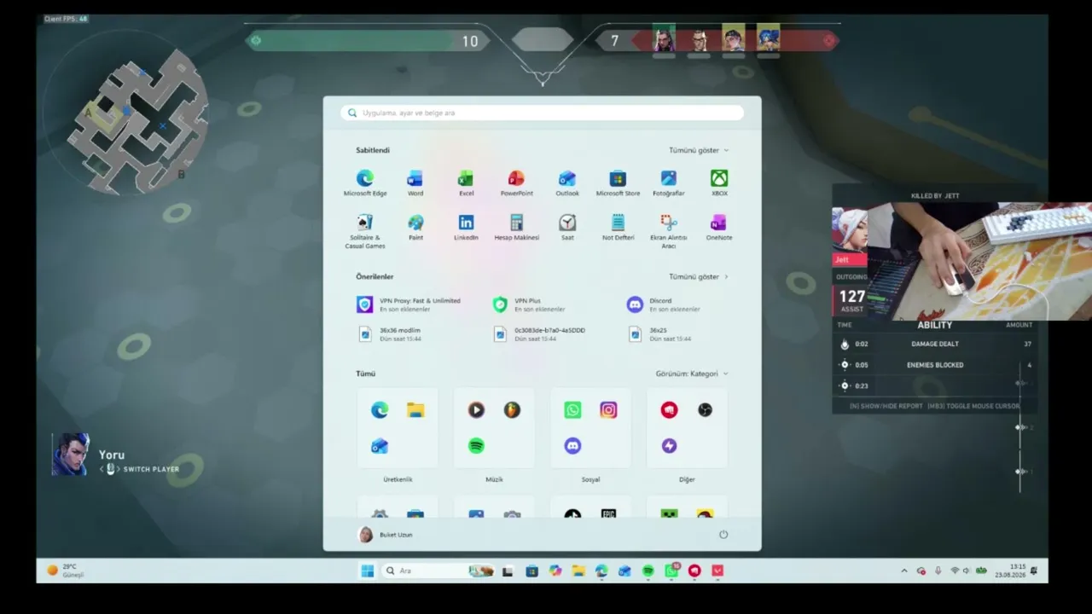Image resolution: width=1092 pixels, height=614 pixels.
Task: Open recommended VPN Proxy: Fast & Unlimited
Action: 410,304
